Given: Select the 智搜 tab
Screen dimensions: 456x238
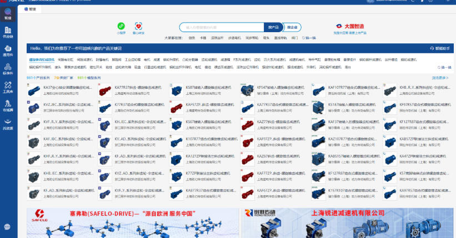Looking at the screenshot, I should [x=35, y=9].
